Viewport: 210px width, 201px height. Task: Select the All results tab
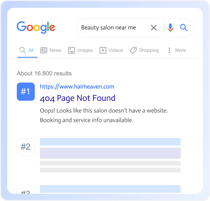tap(27, 50)
